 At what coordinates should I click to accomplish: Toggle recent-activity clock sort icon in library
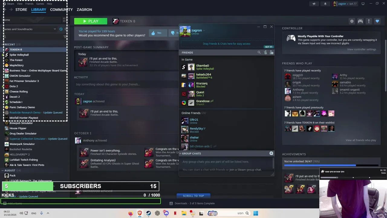pos(61,29)
